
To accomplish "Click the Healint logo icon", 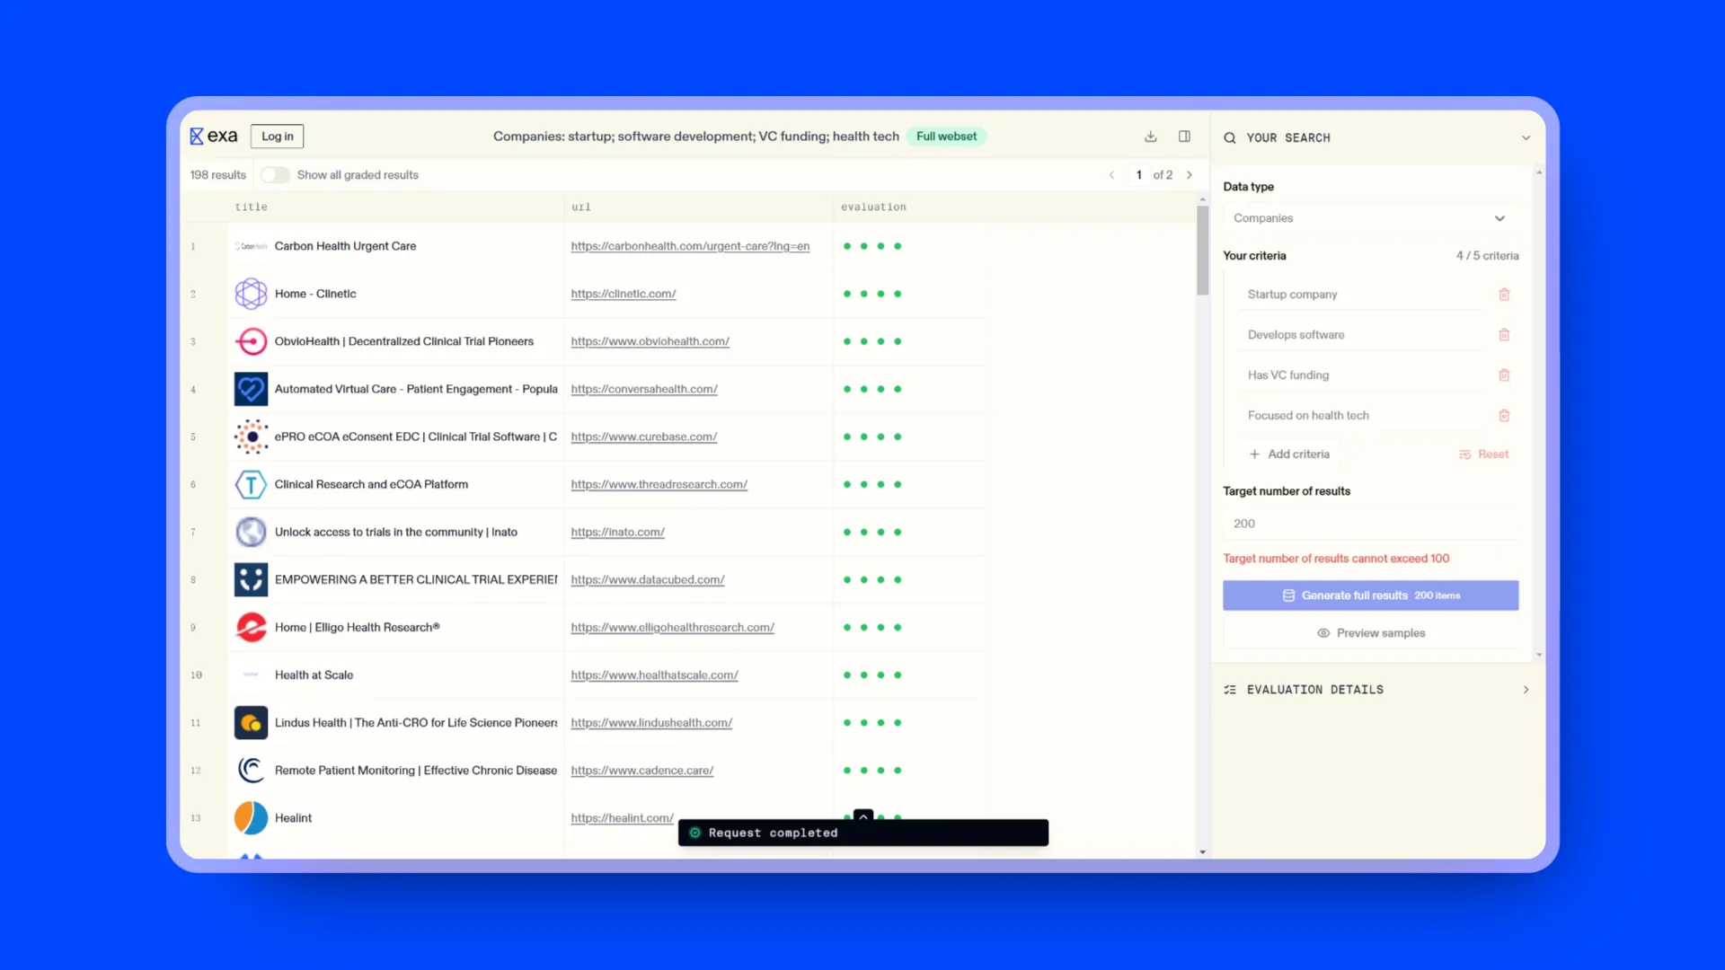I will (x=251, y=817).
